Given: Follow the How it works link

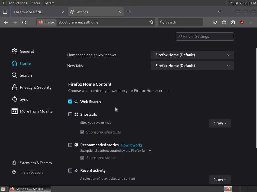Looking at the screenshot, I should tap(132, 145).
